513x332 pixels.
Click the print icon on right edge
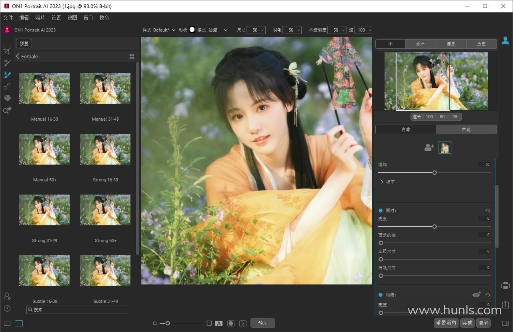point(505,285)
